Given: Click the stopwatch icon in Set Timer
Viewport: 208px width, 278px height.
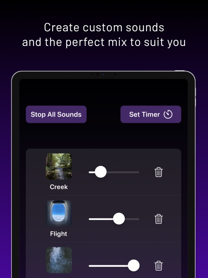Looking at the screenshot, I should coord(168,114).
